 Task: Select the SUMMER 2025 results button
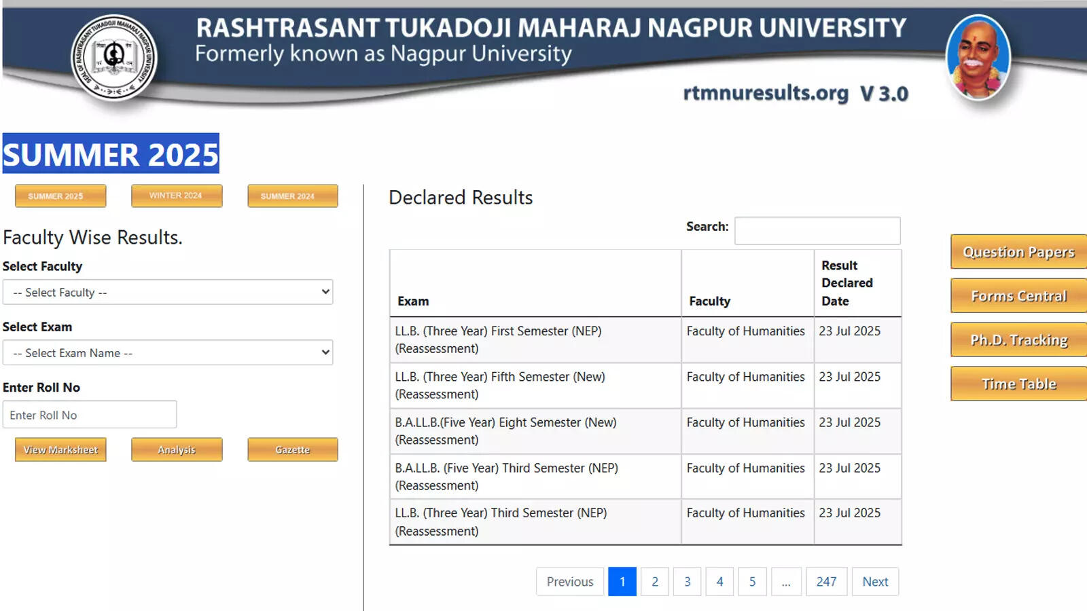(60, 196)
